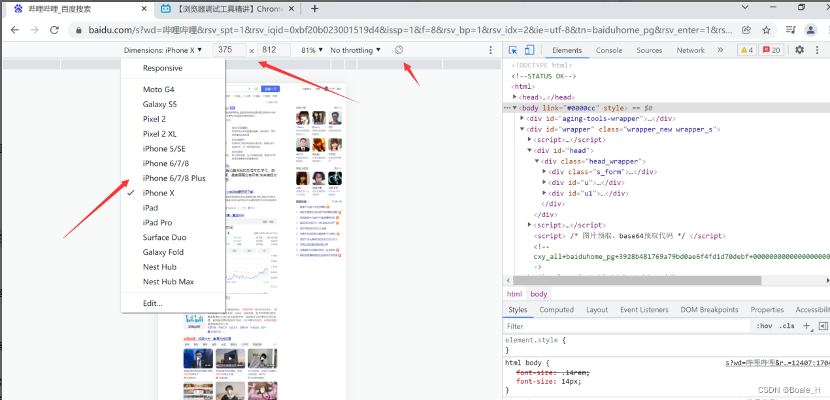Open the No throttling dropdown

click(x=356, y=50)
